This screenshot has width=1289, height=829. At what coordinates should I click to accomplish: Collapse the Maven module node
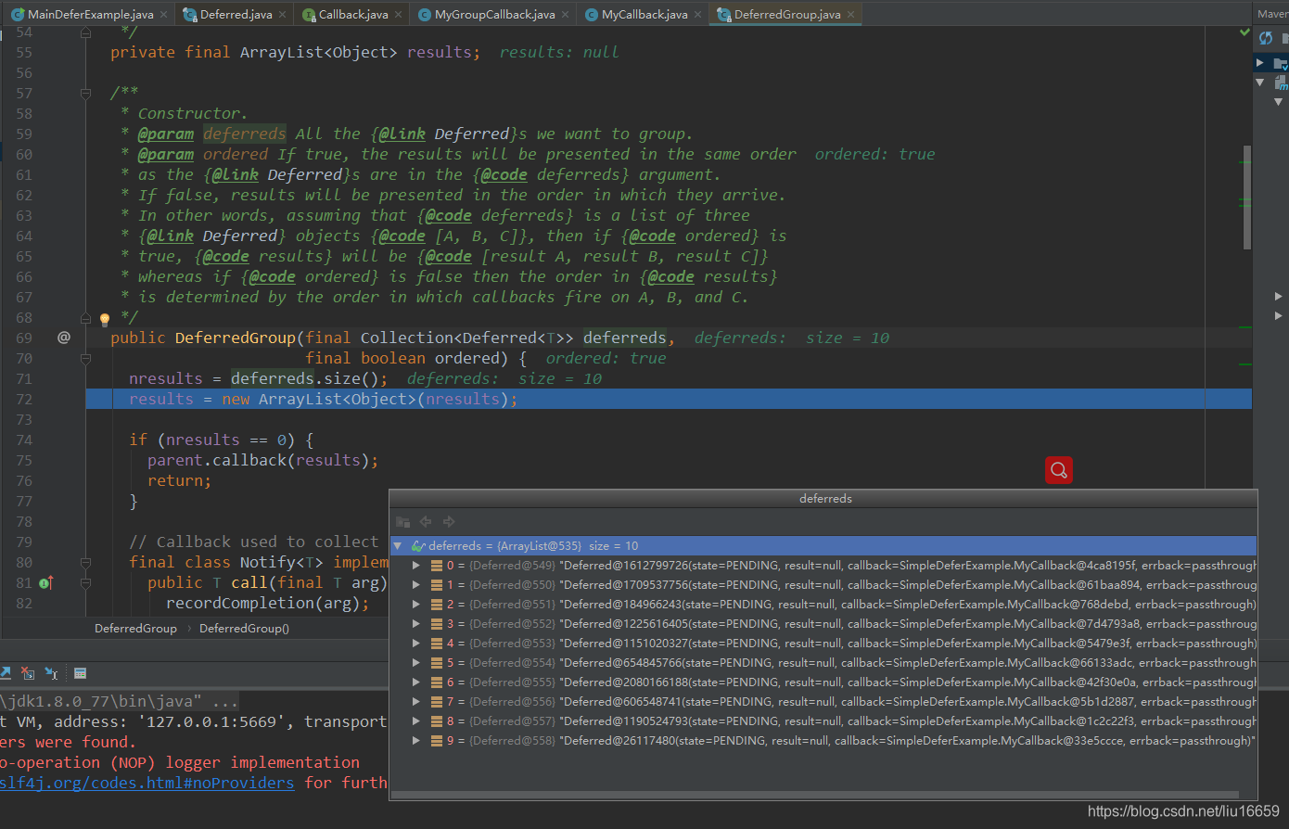pos(1259,83)
